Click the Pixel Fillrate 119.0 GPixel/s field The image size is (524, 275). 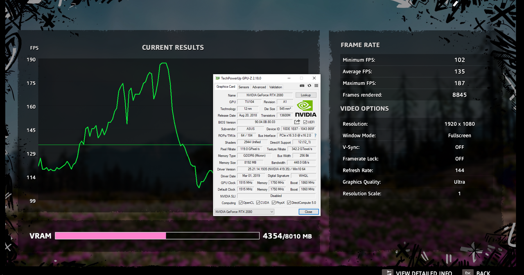[x=250, y=149]
